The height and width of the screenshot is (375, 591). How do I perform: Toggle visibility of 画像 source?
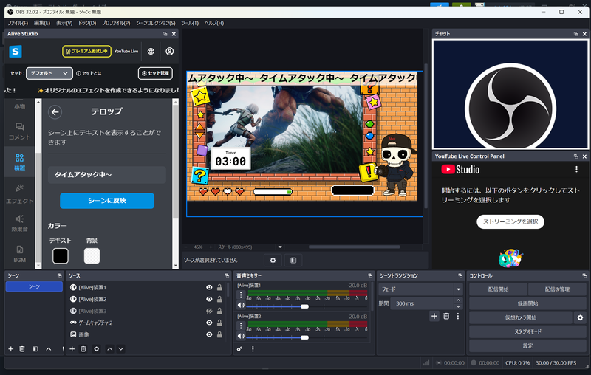coord(209,334)
